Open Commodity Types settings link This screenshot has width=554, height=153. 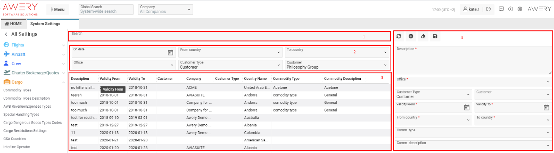click(x=17, y=90)
